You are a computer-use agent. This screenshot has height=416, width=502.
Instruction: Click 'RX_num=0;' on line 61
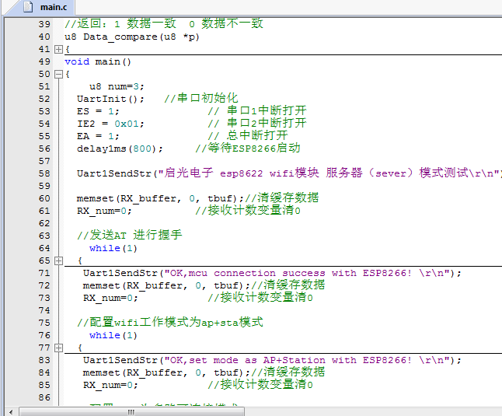104,211
